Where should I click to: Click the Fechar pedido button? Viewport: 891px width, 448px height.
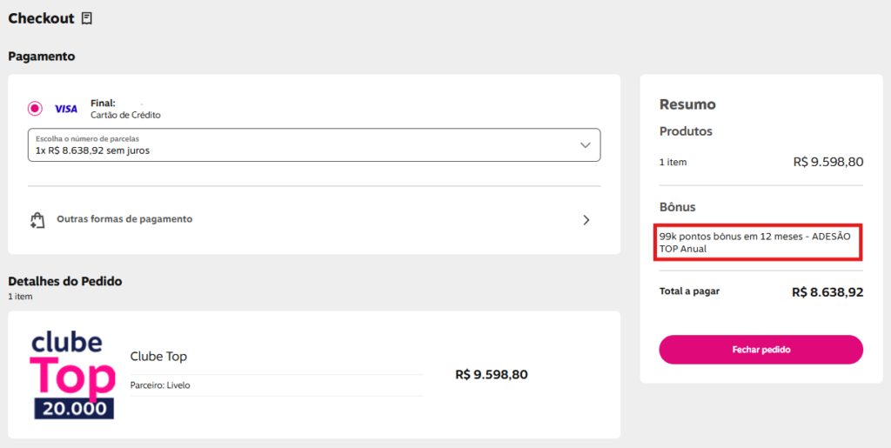tap(760, 349)
